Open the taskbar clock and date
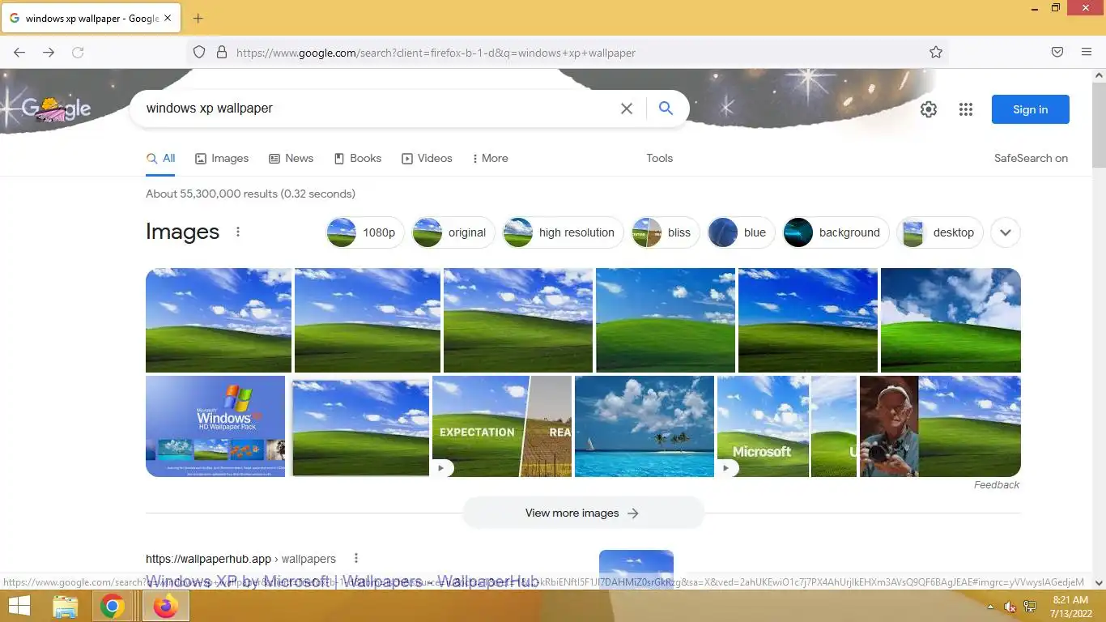The height and width of the screenshot is (622, 1106). (1070, 606)
